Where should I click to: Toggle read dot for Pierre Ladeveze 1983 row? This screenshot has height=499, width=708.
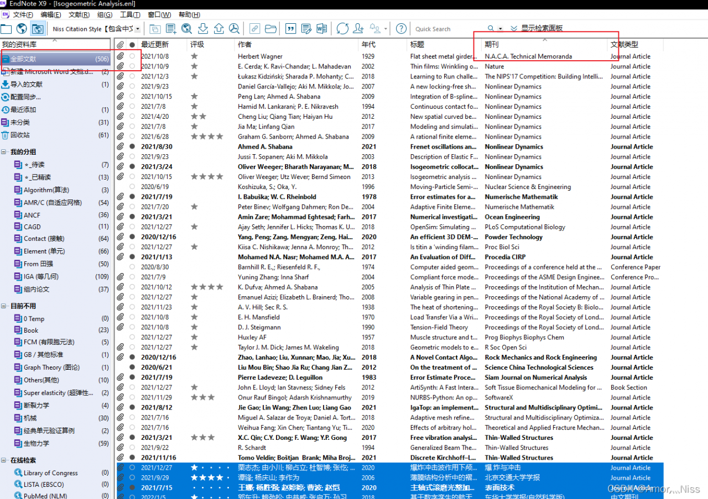click(x=132, y=377)
